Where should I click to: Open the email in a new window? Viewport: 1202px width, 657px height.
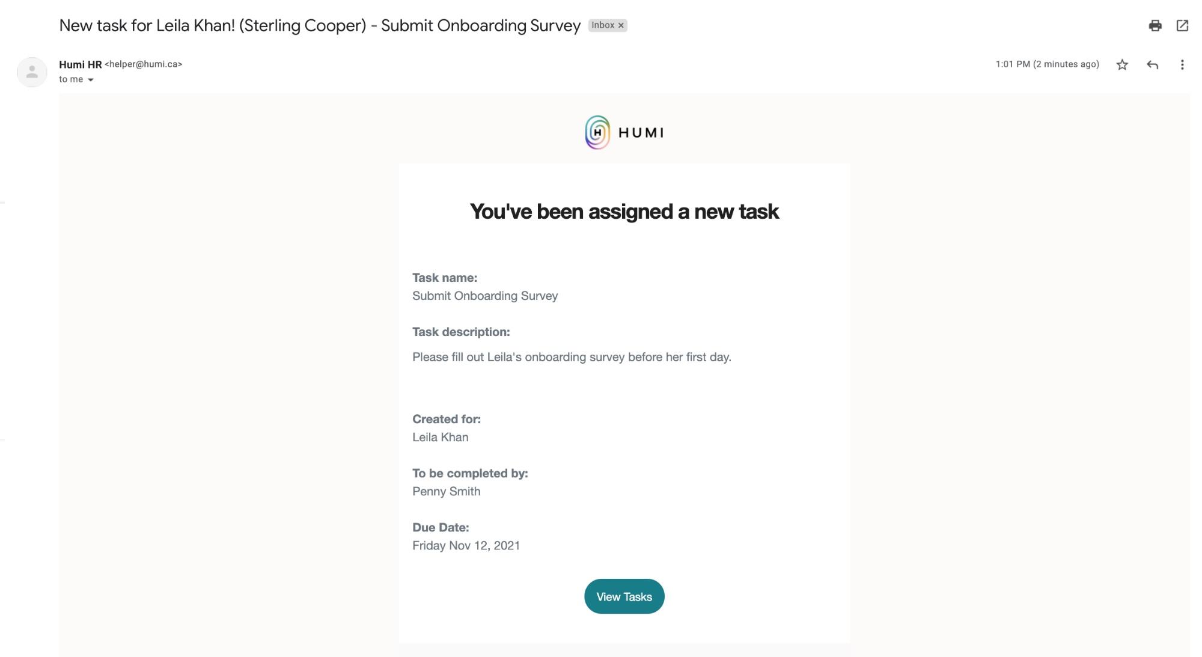[1182, 25]
